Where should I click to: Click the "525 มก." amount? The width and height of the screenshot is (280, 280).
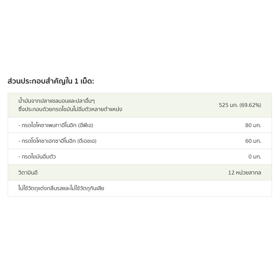[228, 105]
